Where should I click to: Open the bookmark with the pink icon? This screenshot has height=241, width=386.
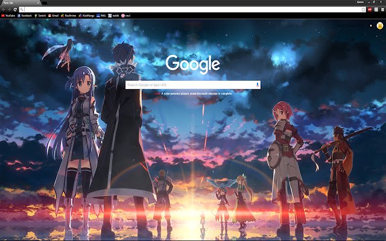click(126, 16)
